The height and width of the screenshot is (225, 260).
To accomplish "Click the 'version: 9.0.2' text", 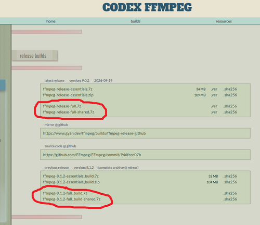I will 79,81.
